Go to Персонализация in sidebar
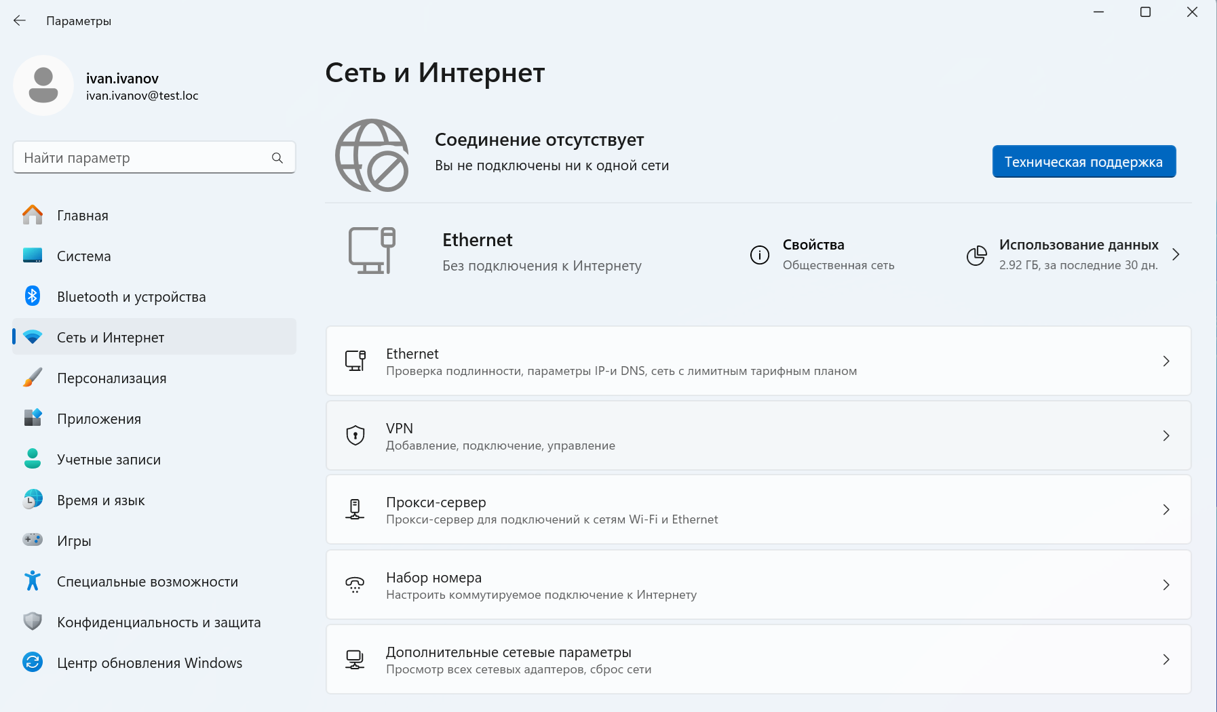 click(x=111, y=378)
